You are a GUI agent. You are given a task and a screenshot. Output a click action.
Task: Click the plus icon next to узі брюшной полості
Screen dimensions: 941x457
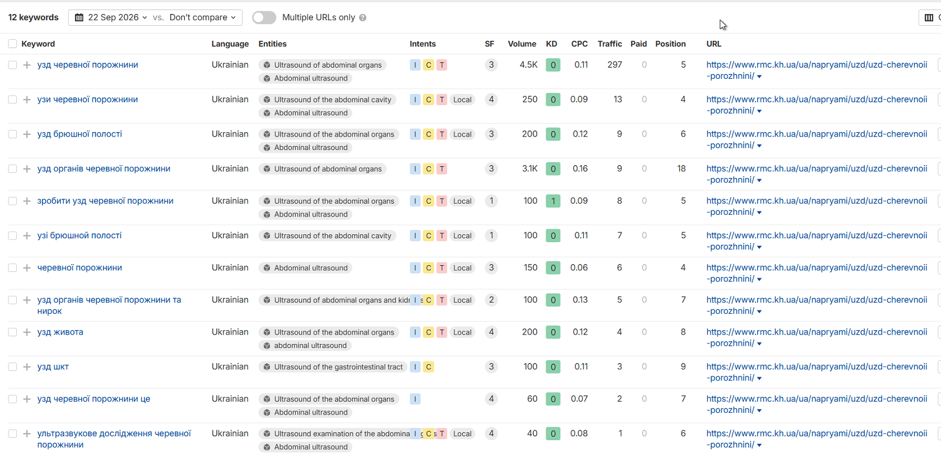tap(26, 236)
